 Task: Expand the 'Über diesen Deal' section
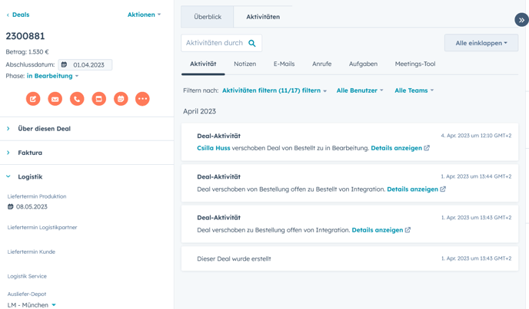click(44, 129)
